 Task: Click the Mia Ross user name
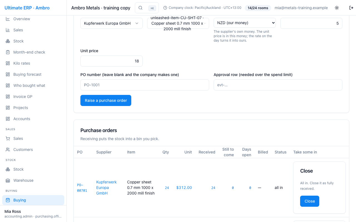[x=13, y=211]
